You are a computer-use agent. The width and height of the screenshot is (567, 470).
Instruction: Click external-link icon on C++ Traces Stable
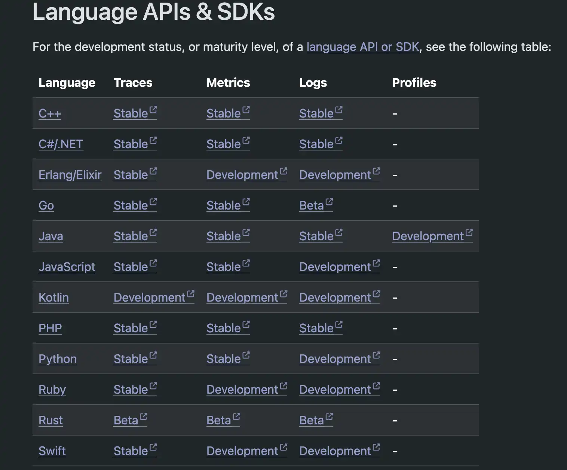tap(153, 110)
